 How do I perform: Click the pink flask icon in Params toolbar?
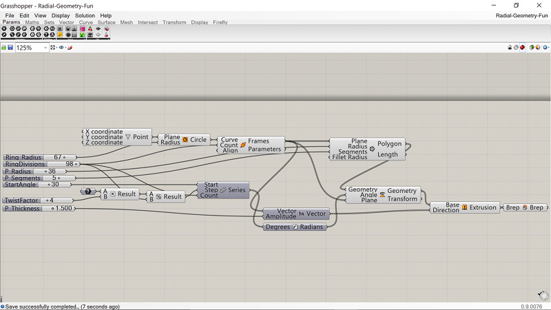tap(107, 35)
